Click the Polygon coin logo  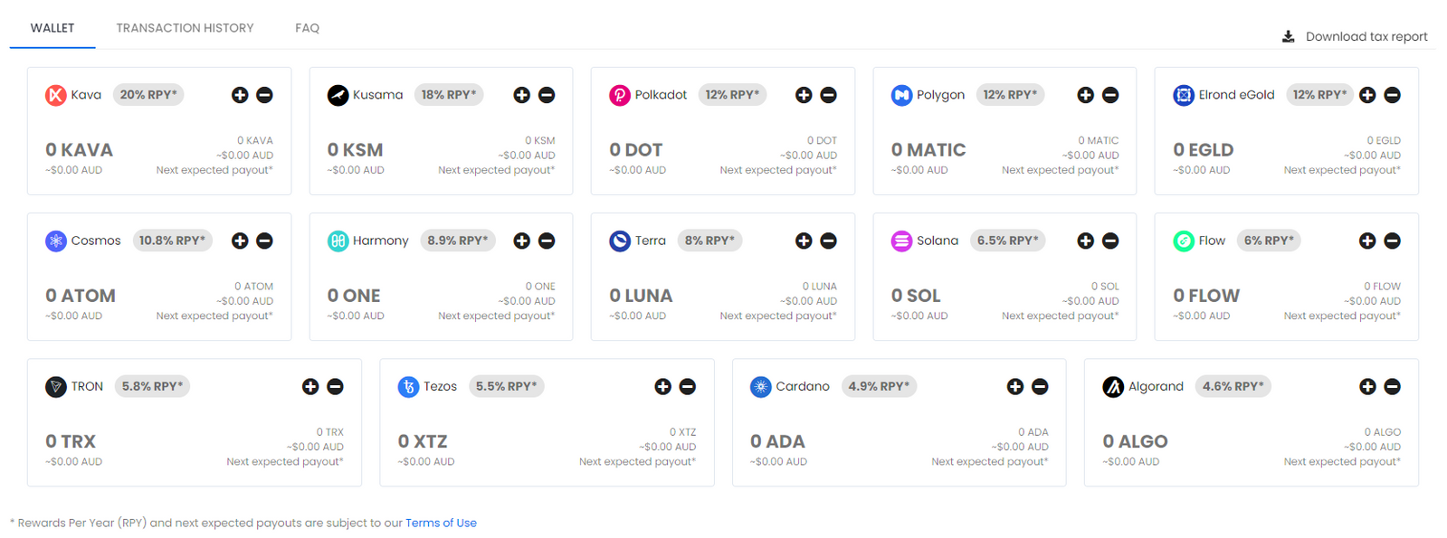coord(901,95)
